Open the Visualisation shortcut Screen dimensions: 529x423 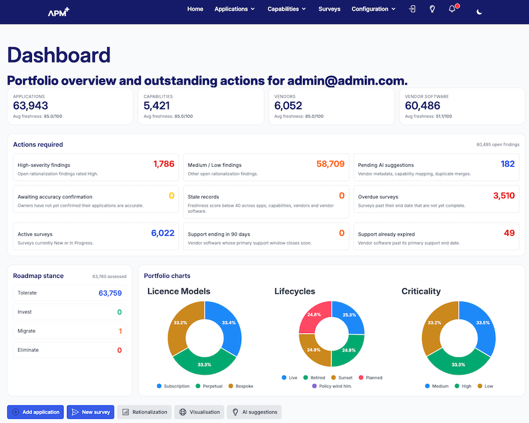click(x=199, y=412)
